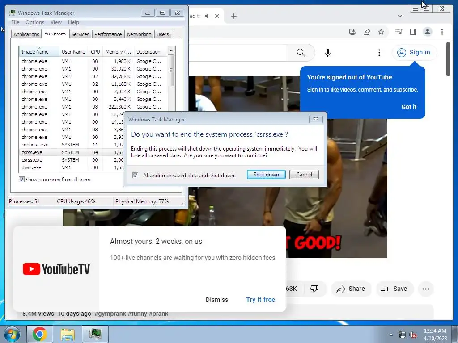Click the Sign in button on YouTube

(414, 53)
